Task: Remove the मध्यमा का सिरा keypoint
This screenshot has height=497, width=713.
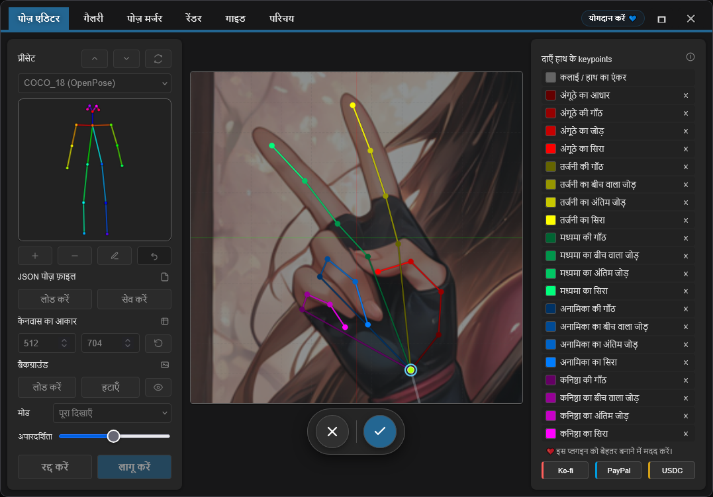Action: click(686, 291)
